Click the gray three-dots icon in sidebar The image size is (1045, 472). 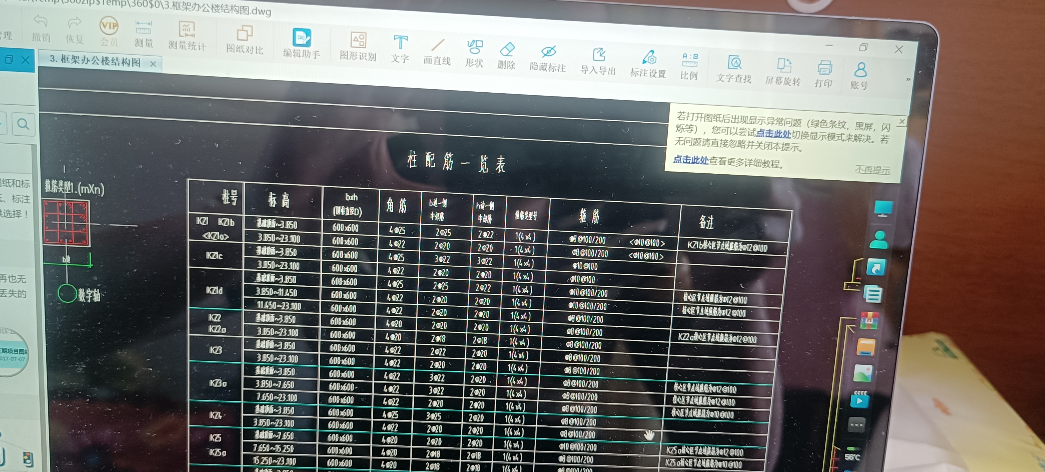point(856,425)
